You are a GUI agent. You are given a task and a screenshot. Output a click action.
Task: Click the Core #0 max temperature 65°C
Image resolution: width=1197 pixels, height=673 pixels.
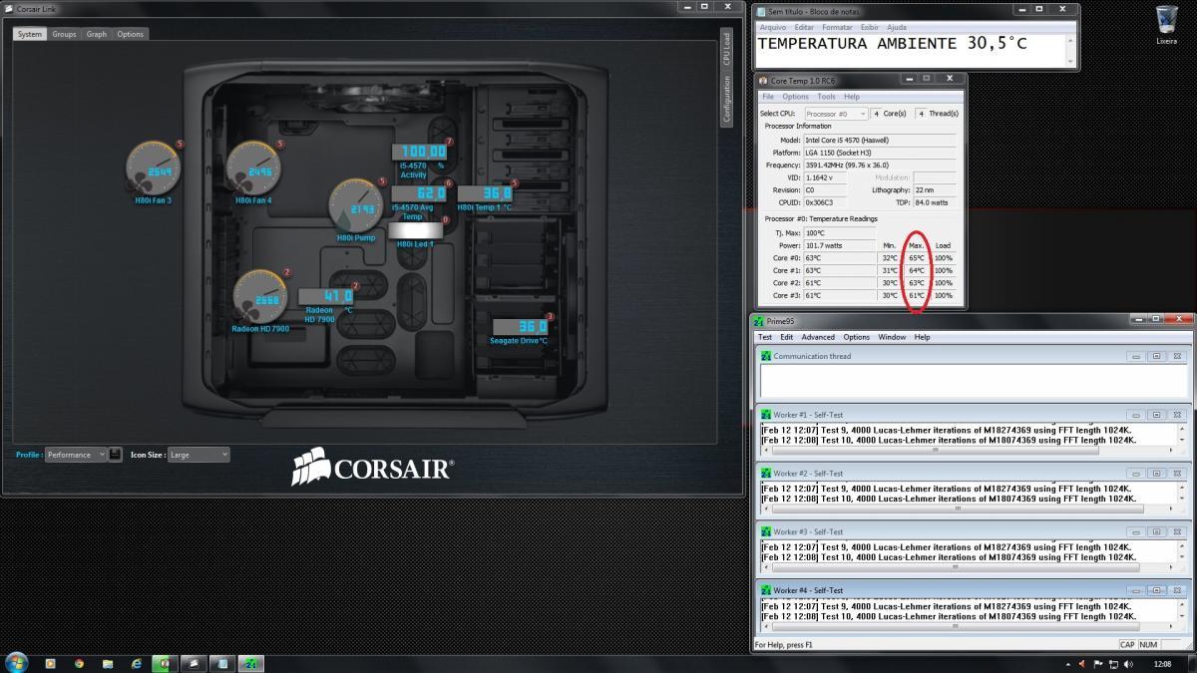[917, 257]
